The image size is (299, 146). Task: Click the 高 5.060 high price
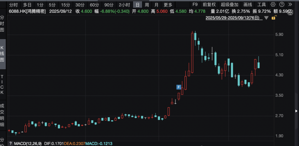pos(159,11)
